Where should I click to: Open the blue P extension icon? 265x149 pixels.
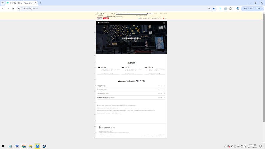[220, 9]
